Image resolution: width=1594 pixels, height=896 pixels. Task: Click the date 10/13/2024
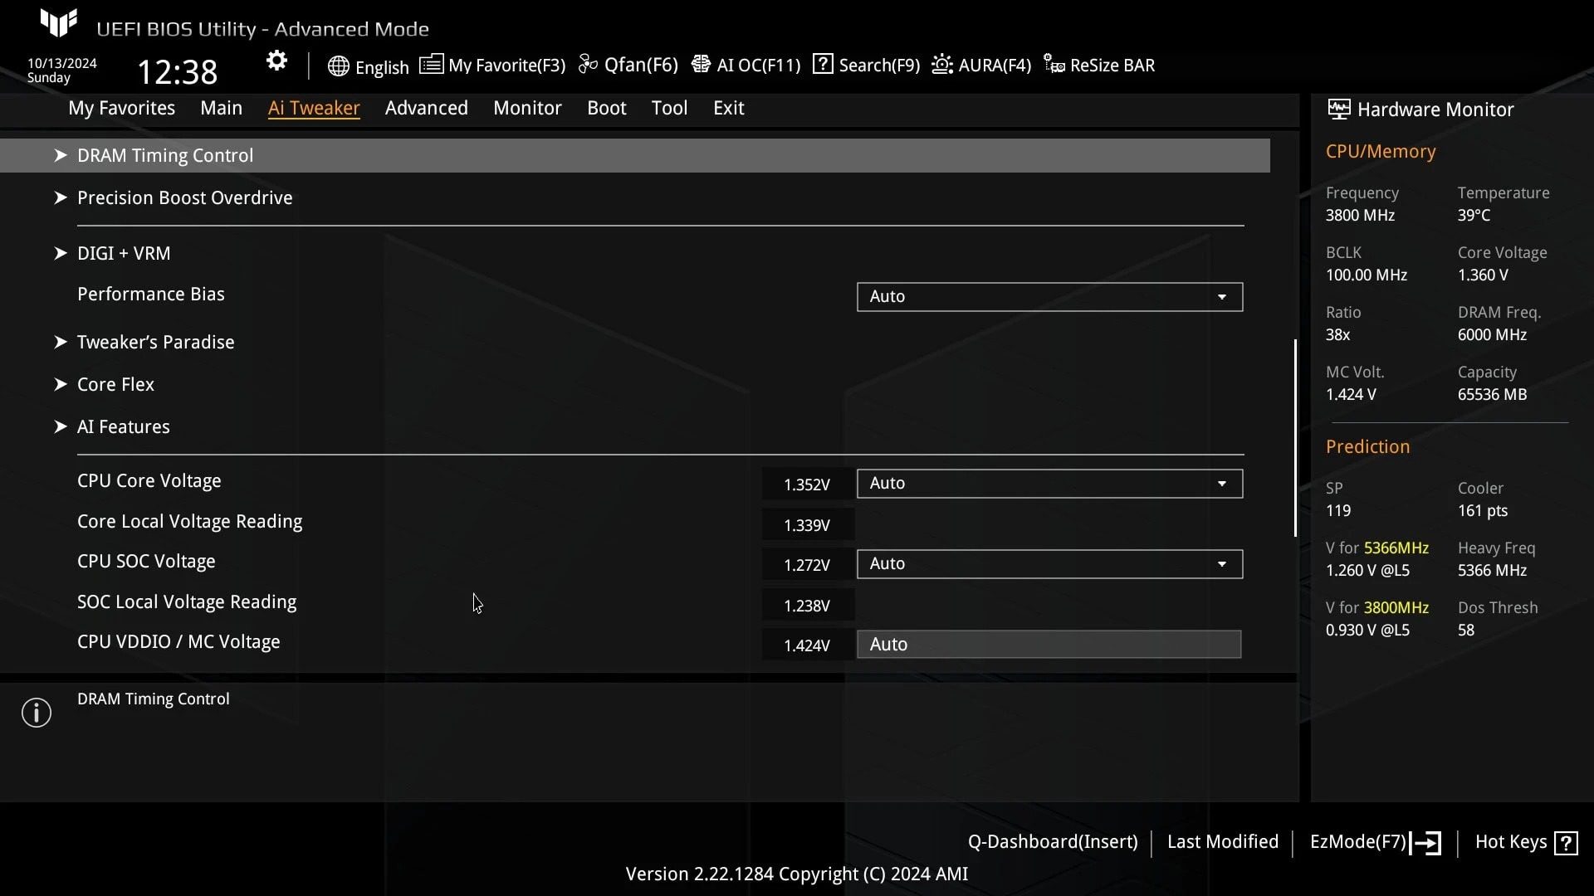[x=62, y=63]
